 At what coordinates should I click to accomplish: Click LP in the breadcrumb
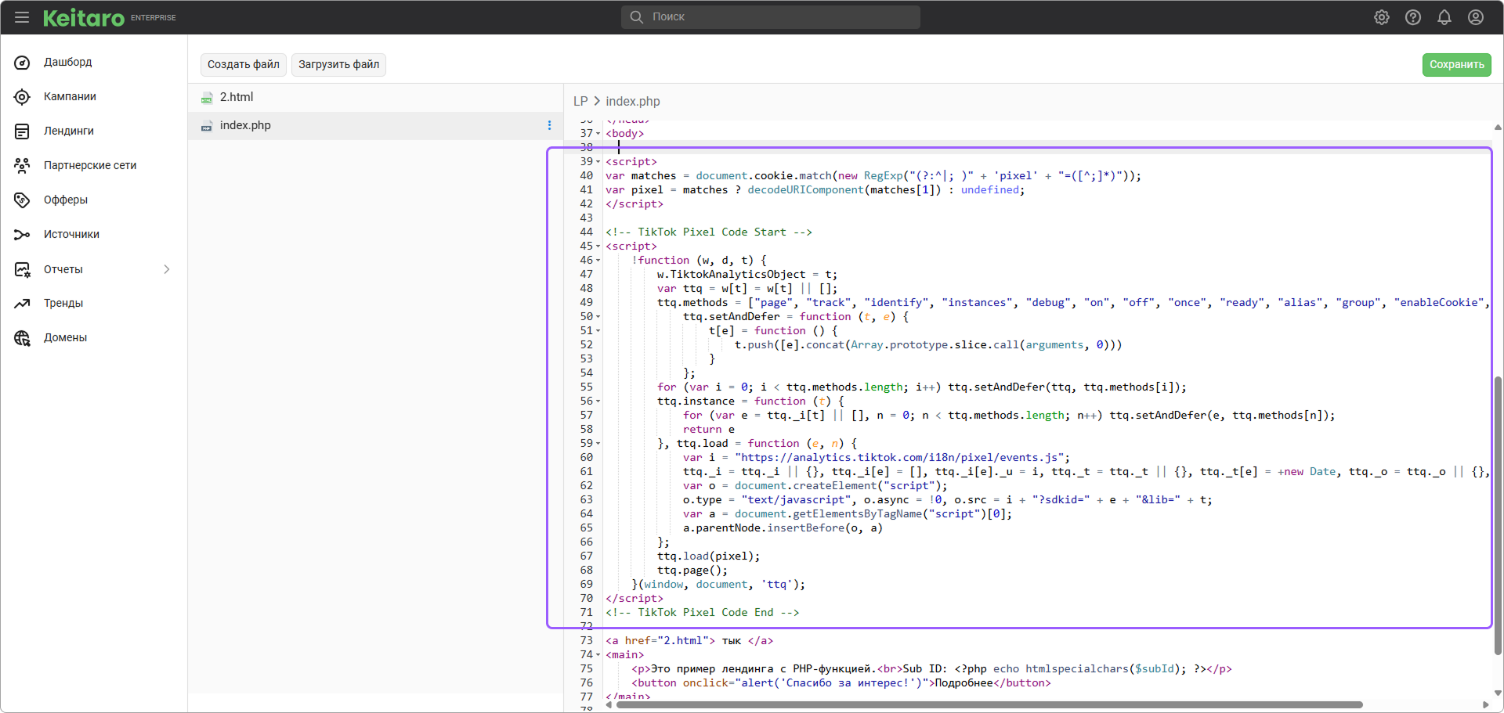[580, 102]
